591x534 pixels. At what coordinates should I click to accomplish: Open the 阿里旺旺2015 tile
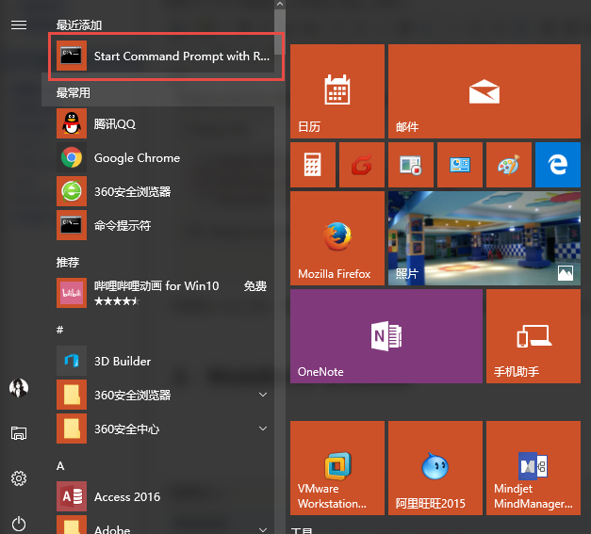click(435, 468)
